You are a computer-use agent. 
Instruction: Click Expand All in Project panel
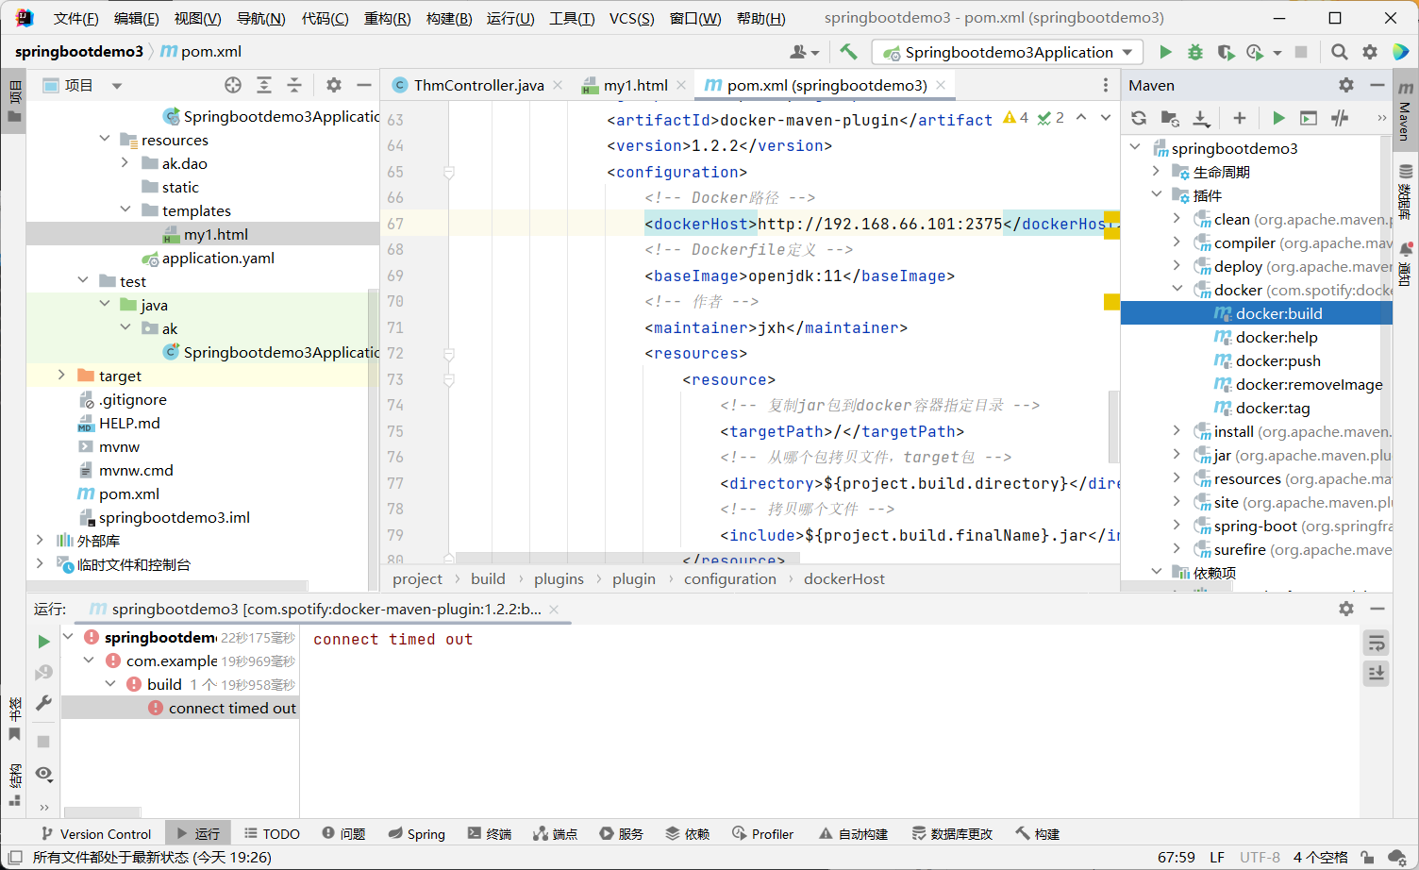[x=264, y=85]
